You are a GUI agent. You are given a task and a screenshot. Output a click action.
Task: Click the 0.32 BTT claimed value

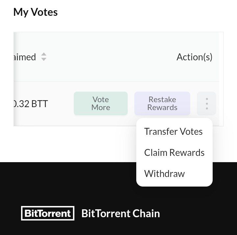(x=31, y=104)
